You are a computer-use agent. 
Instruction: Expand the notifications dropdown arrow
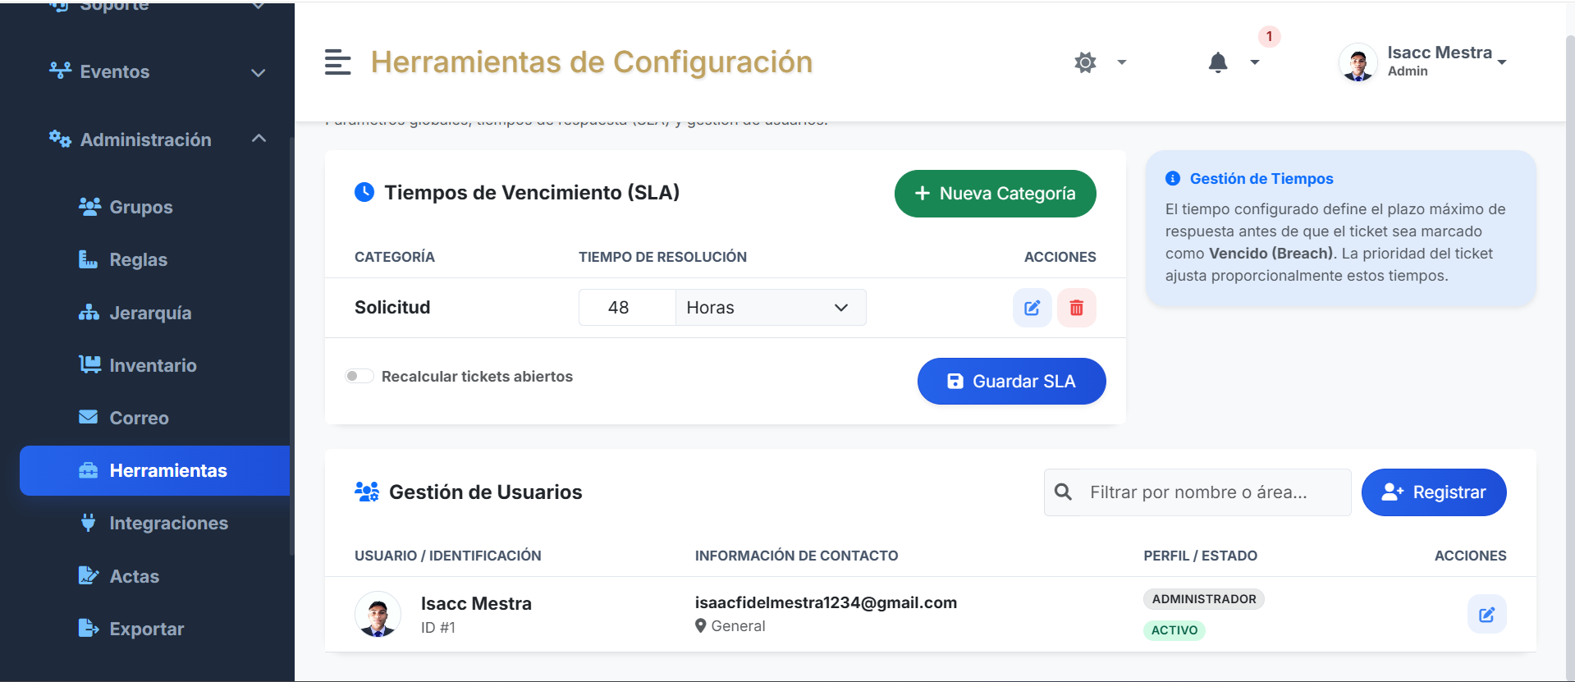[1254, 62]
